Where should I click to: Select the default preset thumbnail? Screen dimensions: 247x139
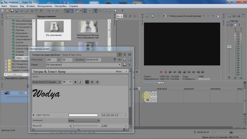point(54,30)
